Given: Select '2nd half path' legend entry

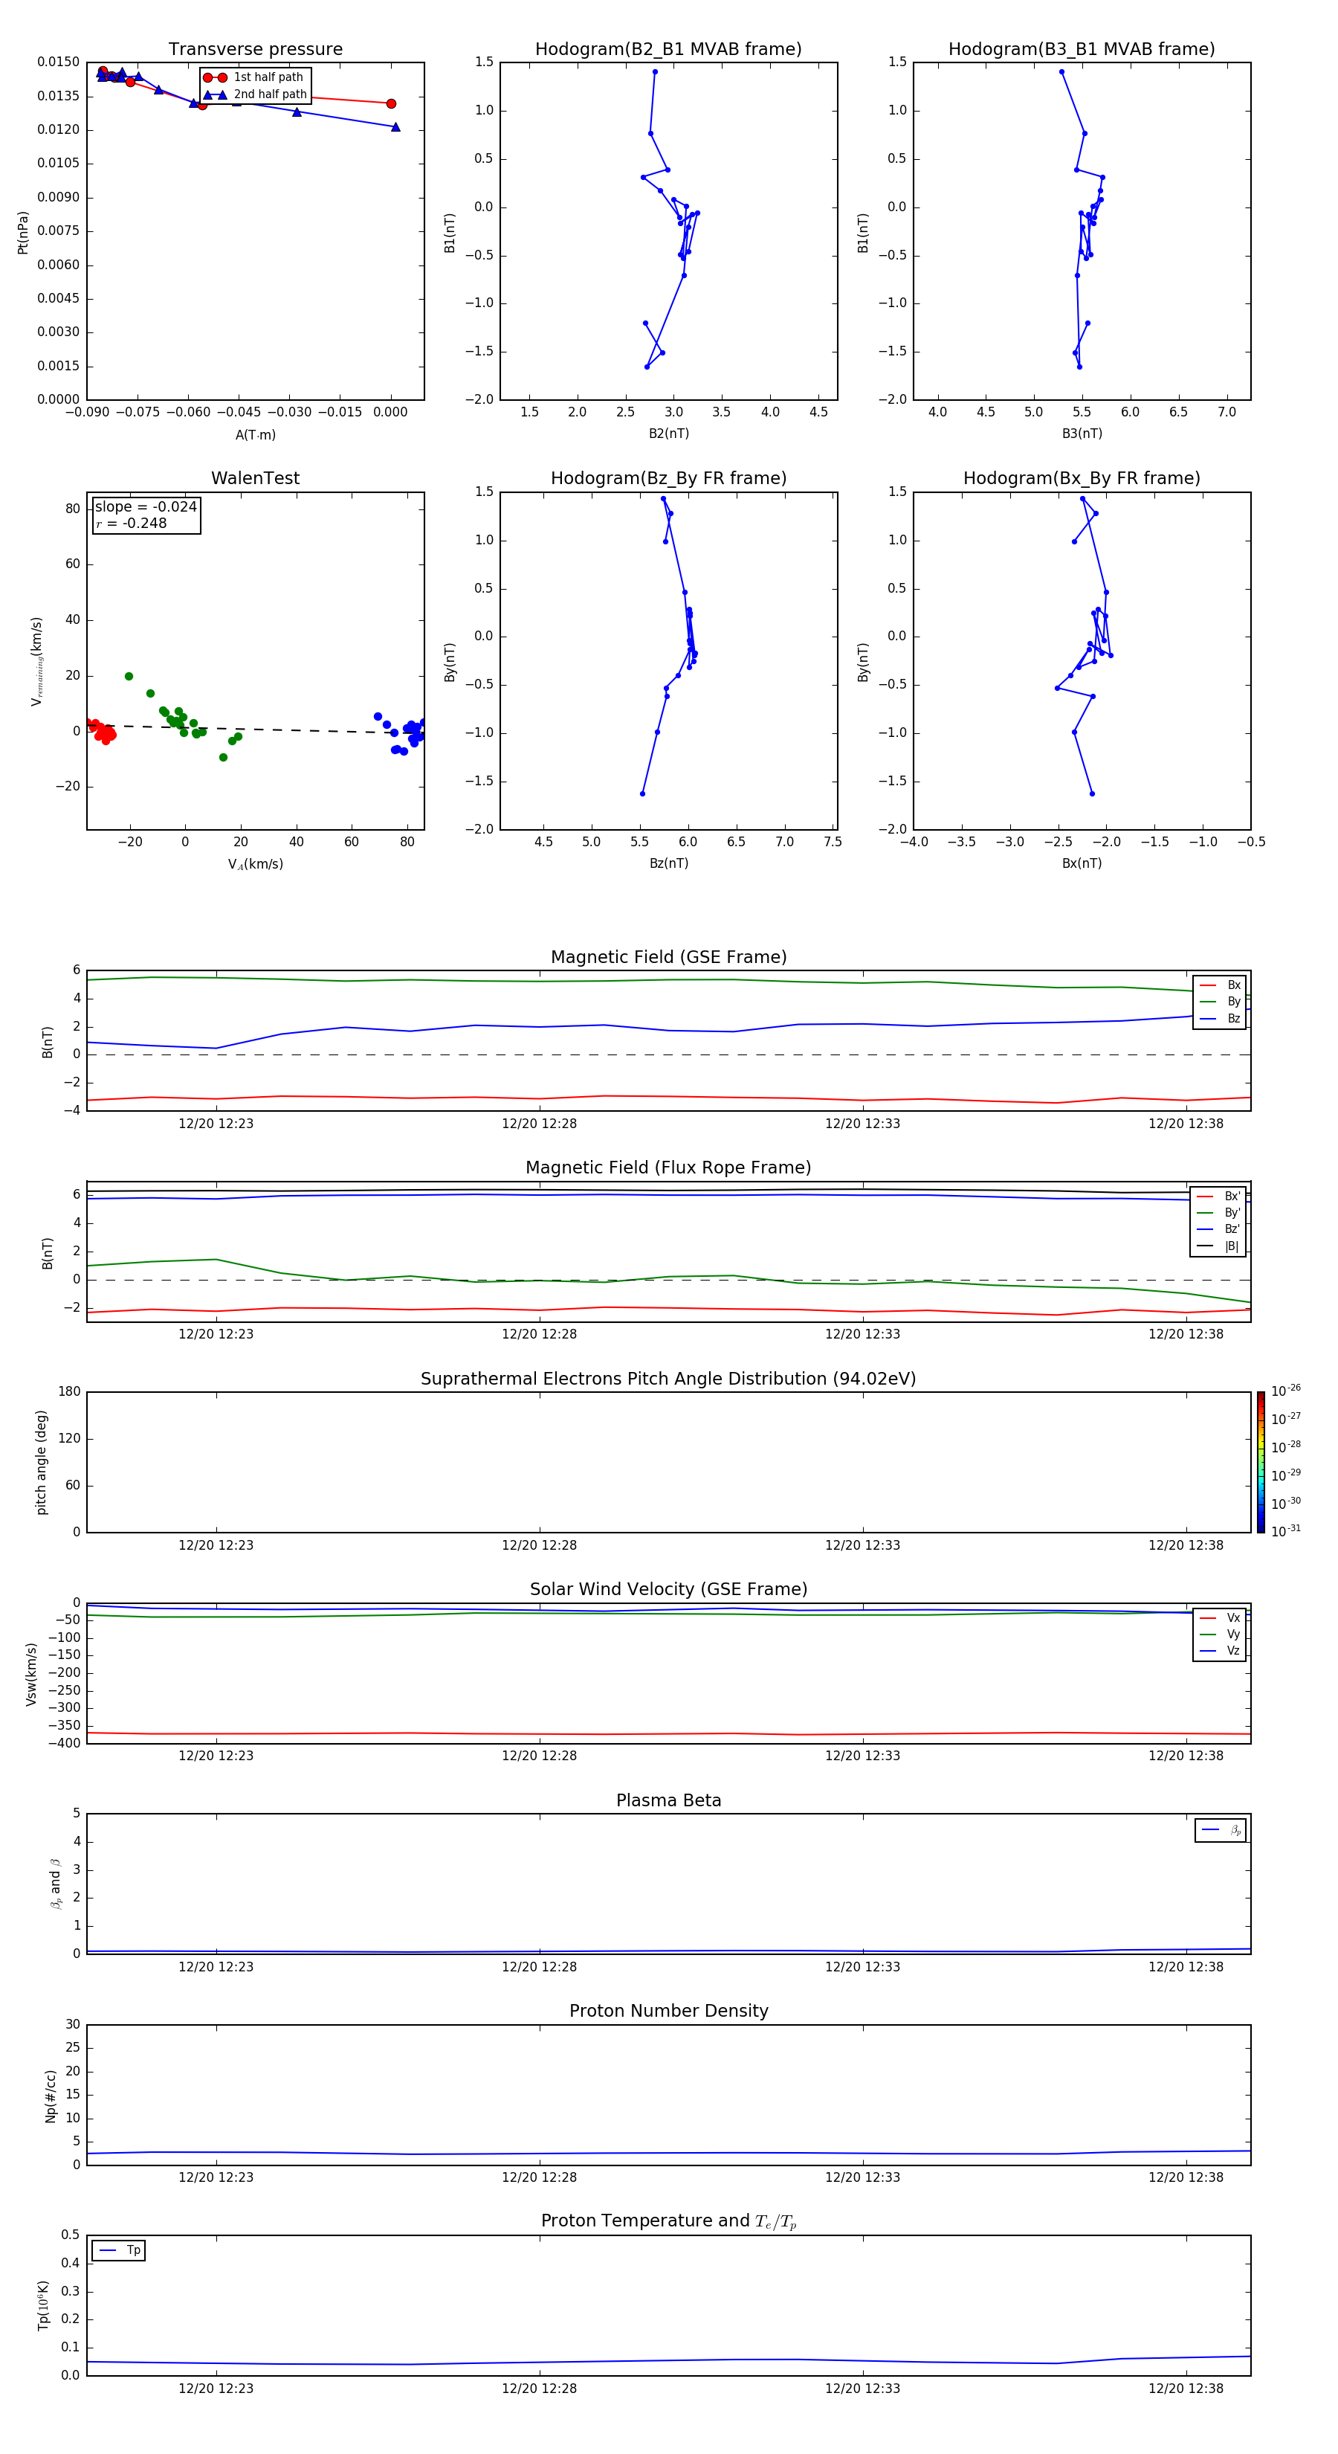Looking at the screenshot, I should [254, 94].
